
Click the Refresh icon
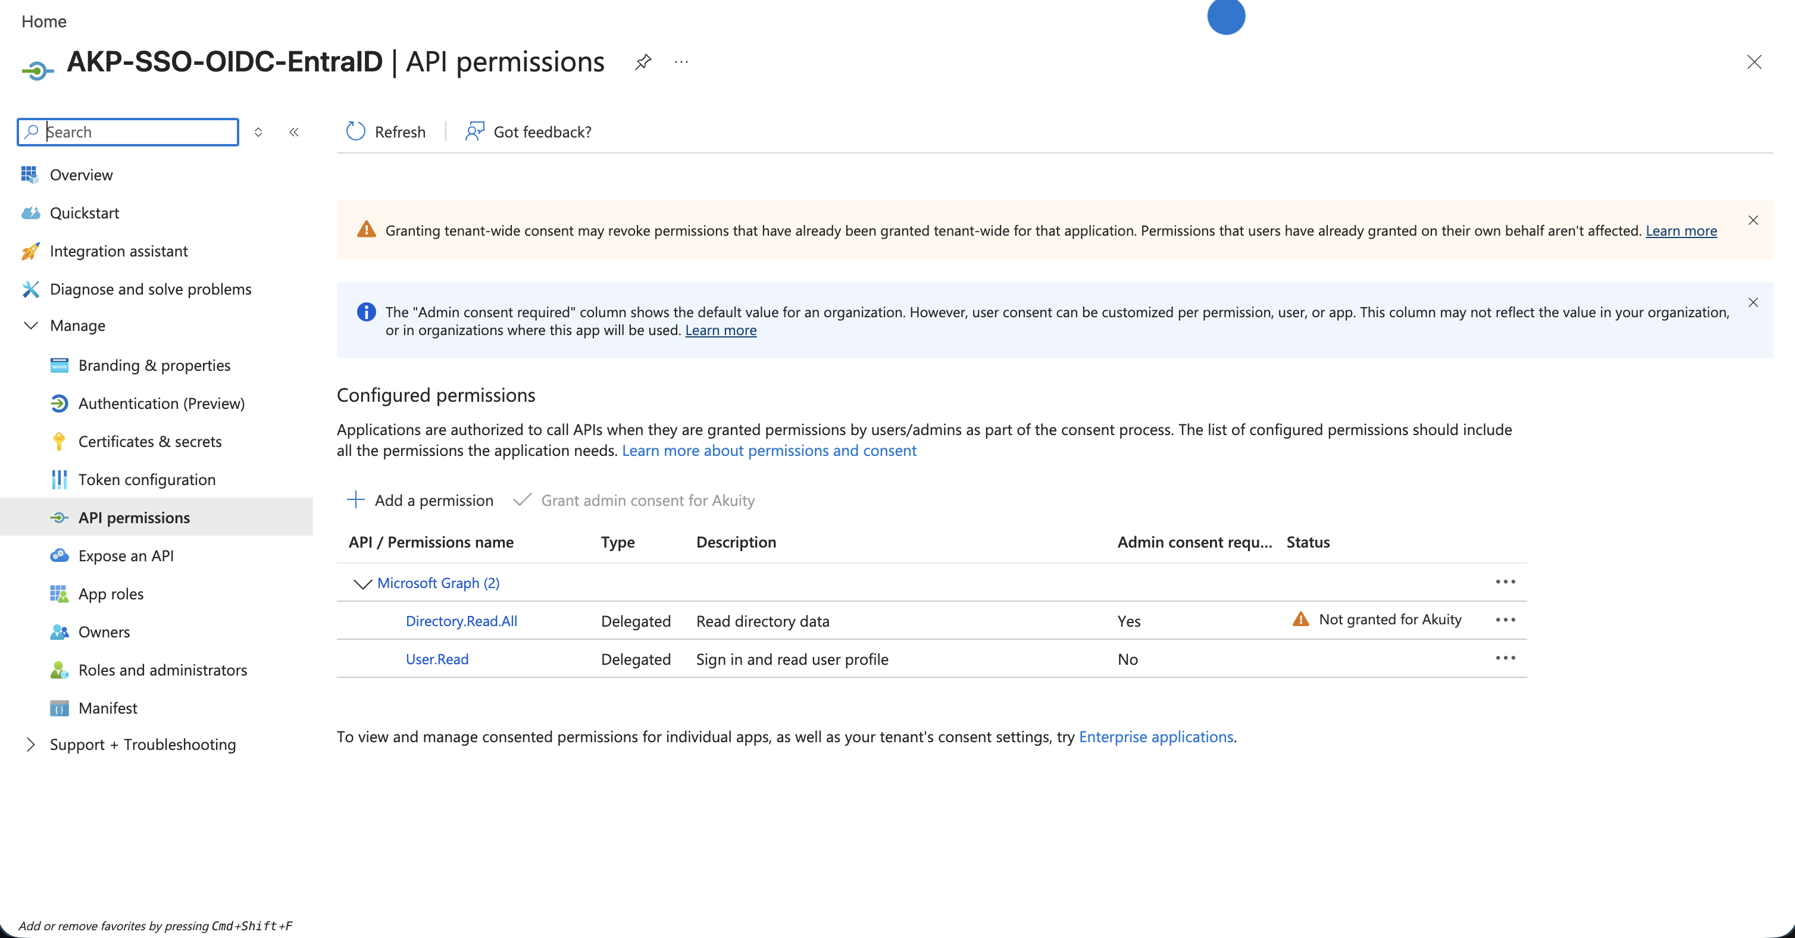click(355, 132)
